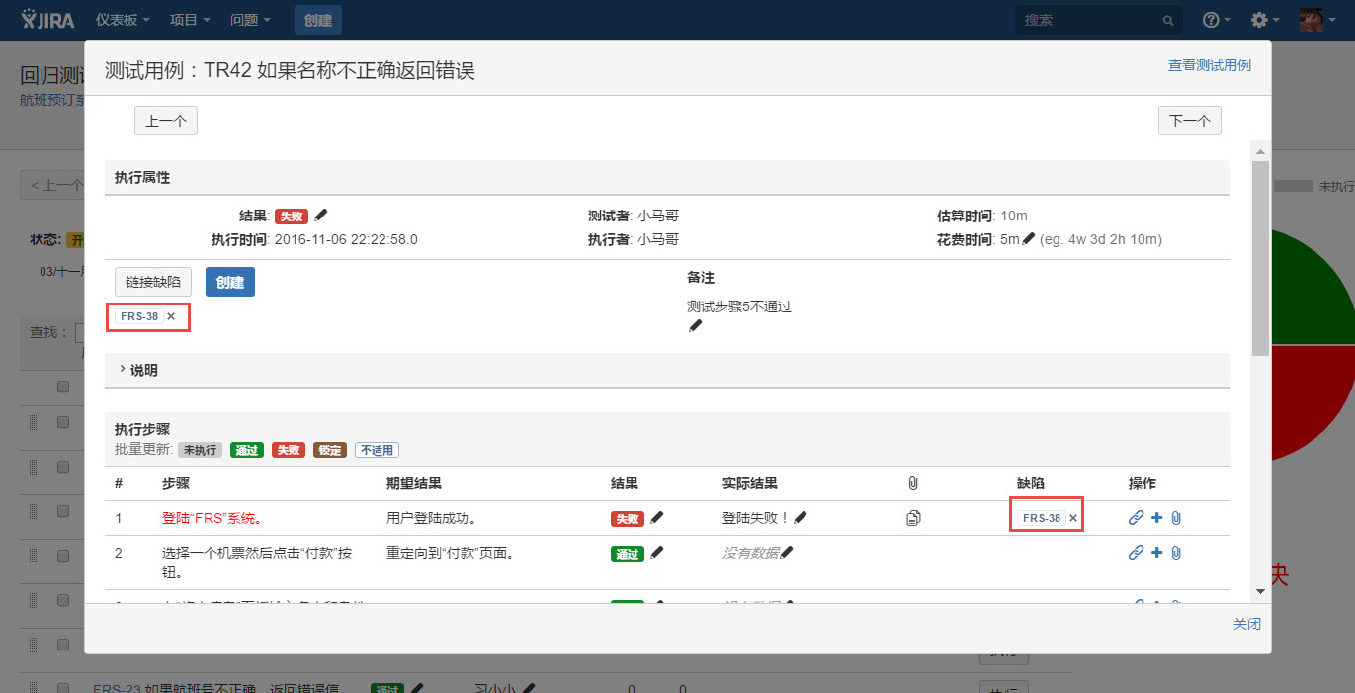This screenshot has width=1355, height=693.
Task: Batch update all steps to 通过
Action: (247, 450)
